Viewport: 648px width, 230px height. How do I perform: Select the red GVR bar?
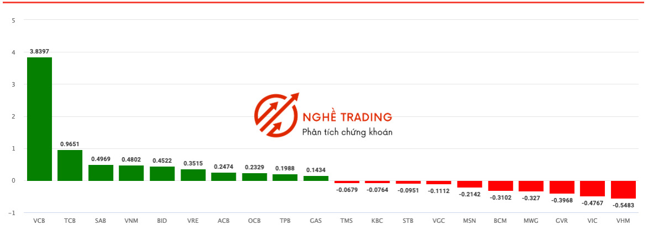pos(562,187)
